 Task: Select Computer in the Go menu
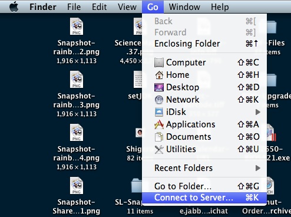point(204,63)
